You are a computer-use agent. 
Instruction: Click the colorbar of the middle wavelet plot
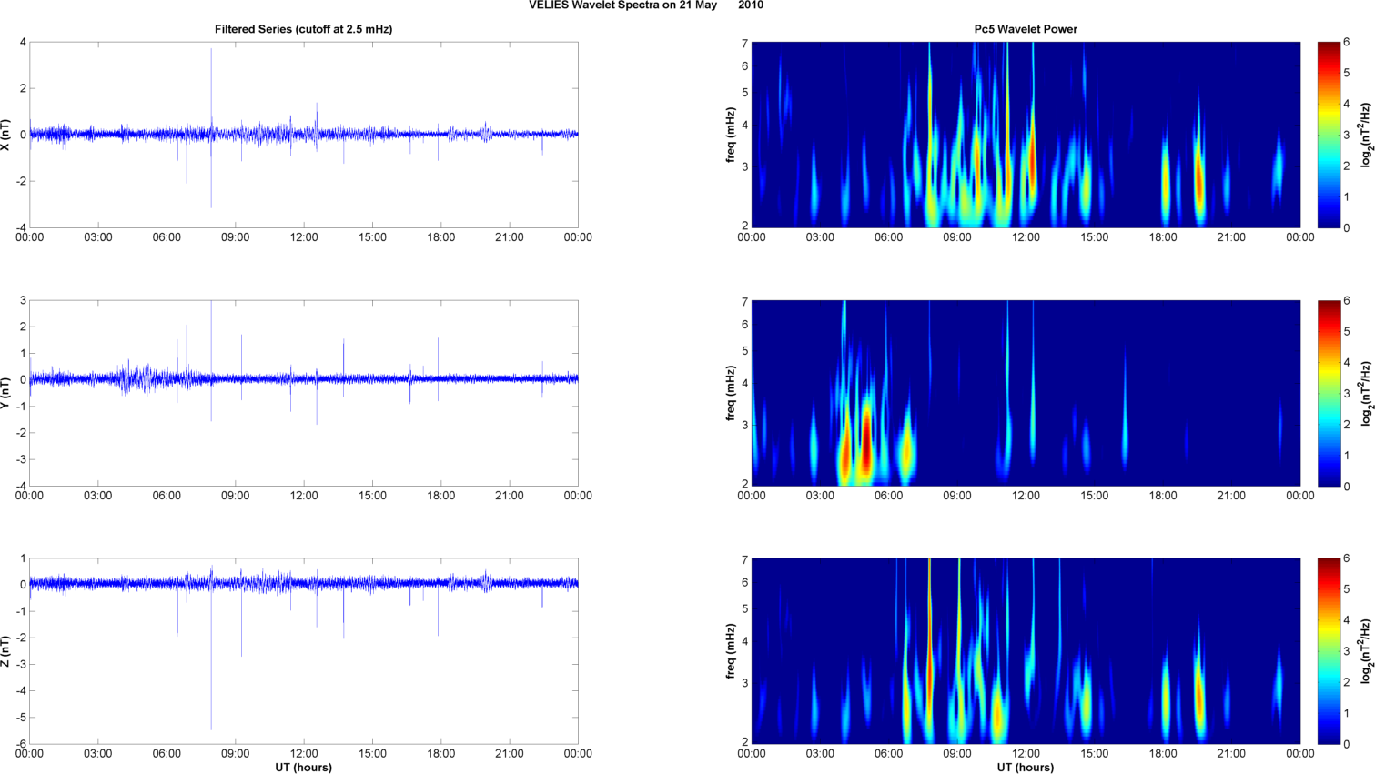[x=1329, y=393]
